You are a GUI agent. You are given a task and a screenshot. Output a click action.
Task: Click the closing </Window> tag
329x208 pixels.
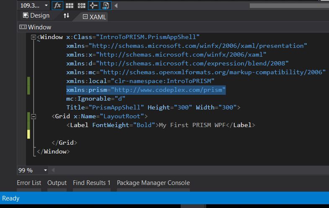(x=53, y=152)
